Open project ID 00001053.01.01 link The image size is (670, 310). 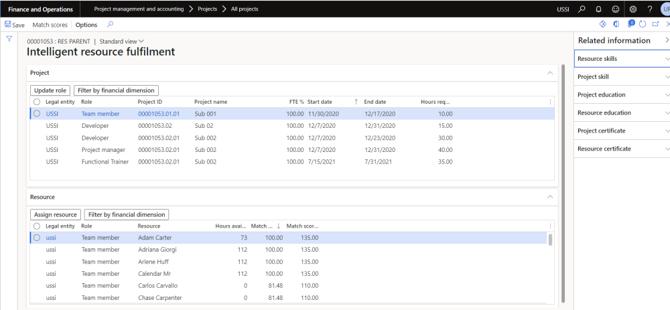159,114
